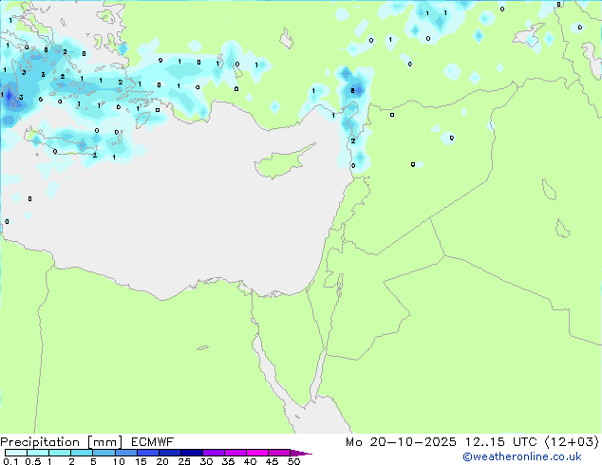Pick the 15–20 mm legend color swatch
The height and width of the screenshot is (465, 602).
pos(148,453)
